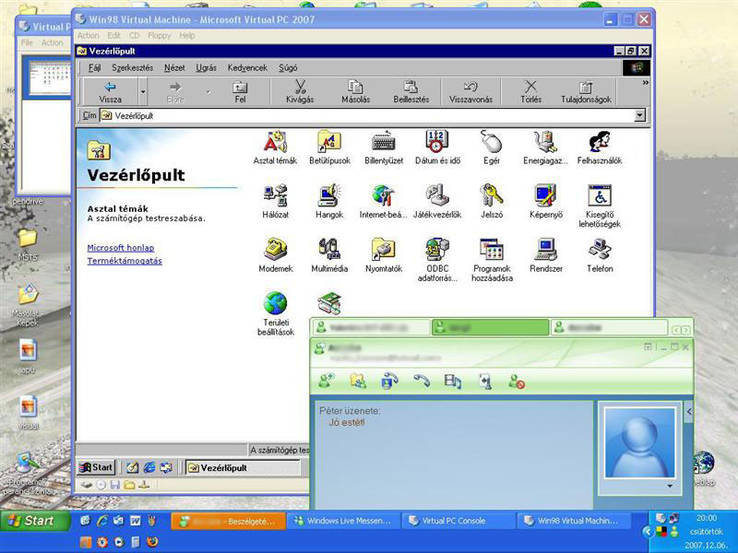
Task: Open the Játékvezérlők game controllers icon
Action: pos(437,202)
